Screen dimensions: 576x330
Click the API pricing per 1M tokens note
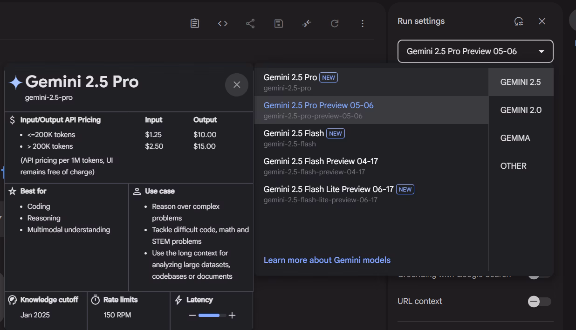pyautogui.click(x=67, y=166)
